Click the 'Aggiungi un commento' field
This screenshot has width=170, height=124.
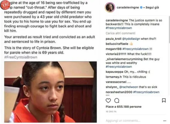coord(123,121)
